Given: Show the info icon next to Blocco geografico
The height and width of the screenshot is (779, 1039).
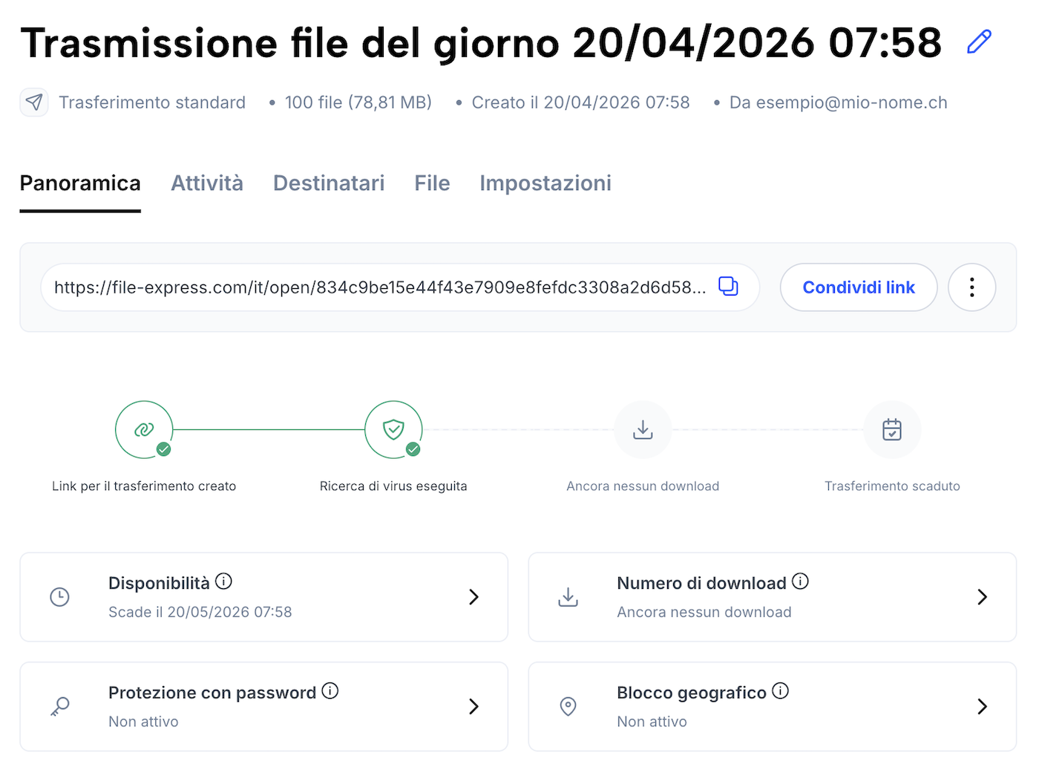Looking at the screenshot, I should coord(780,691).
